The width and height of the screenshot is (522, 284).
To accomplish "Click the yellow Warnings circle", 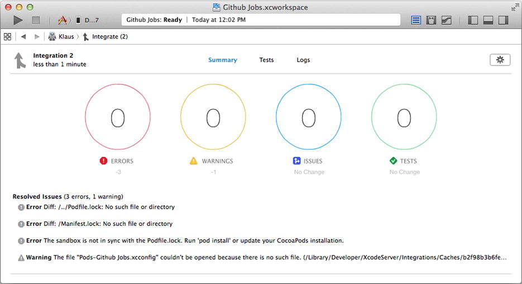I will (213, 117).
